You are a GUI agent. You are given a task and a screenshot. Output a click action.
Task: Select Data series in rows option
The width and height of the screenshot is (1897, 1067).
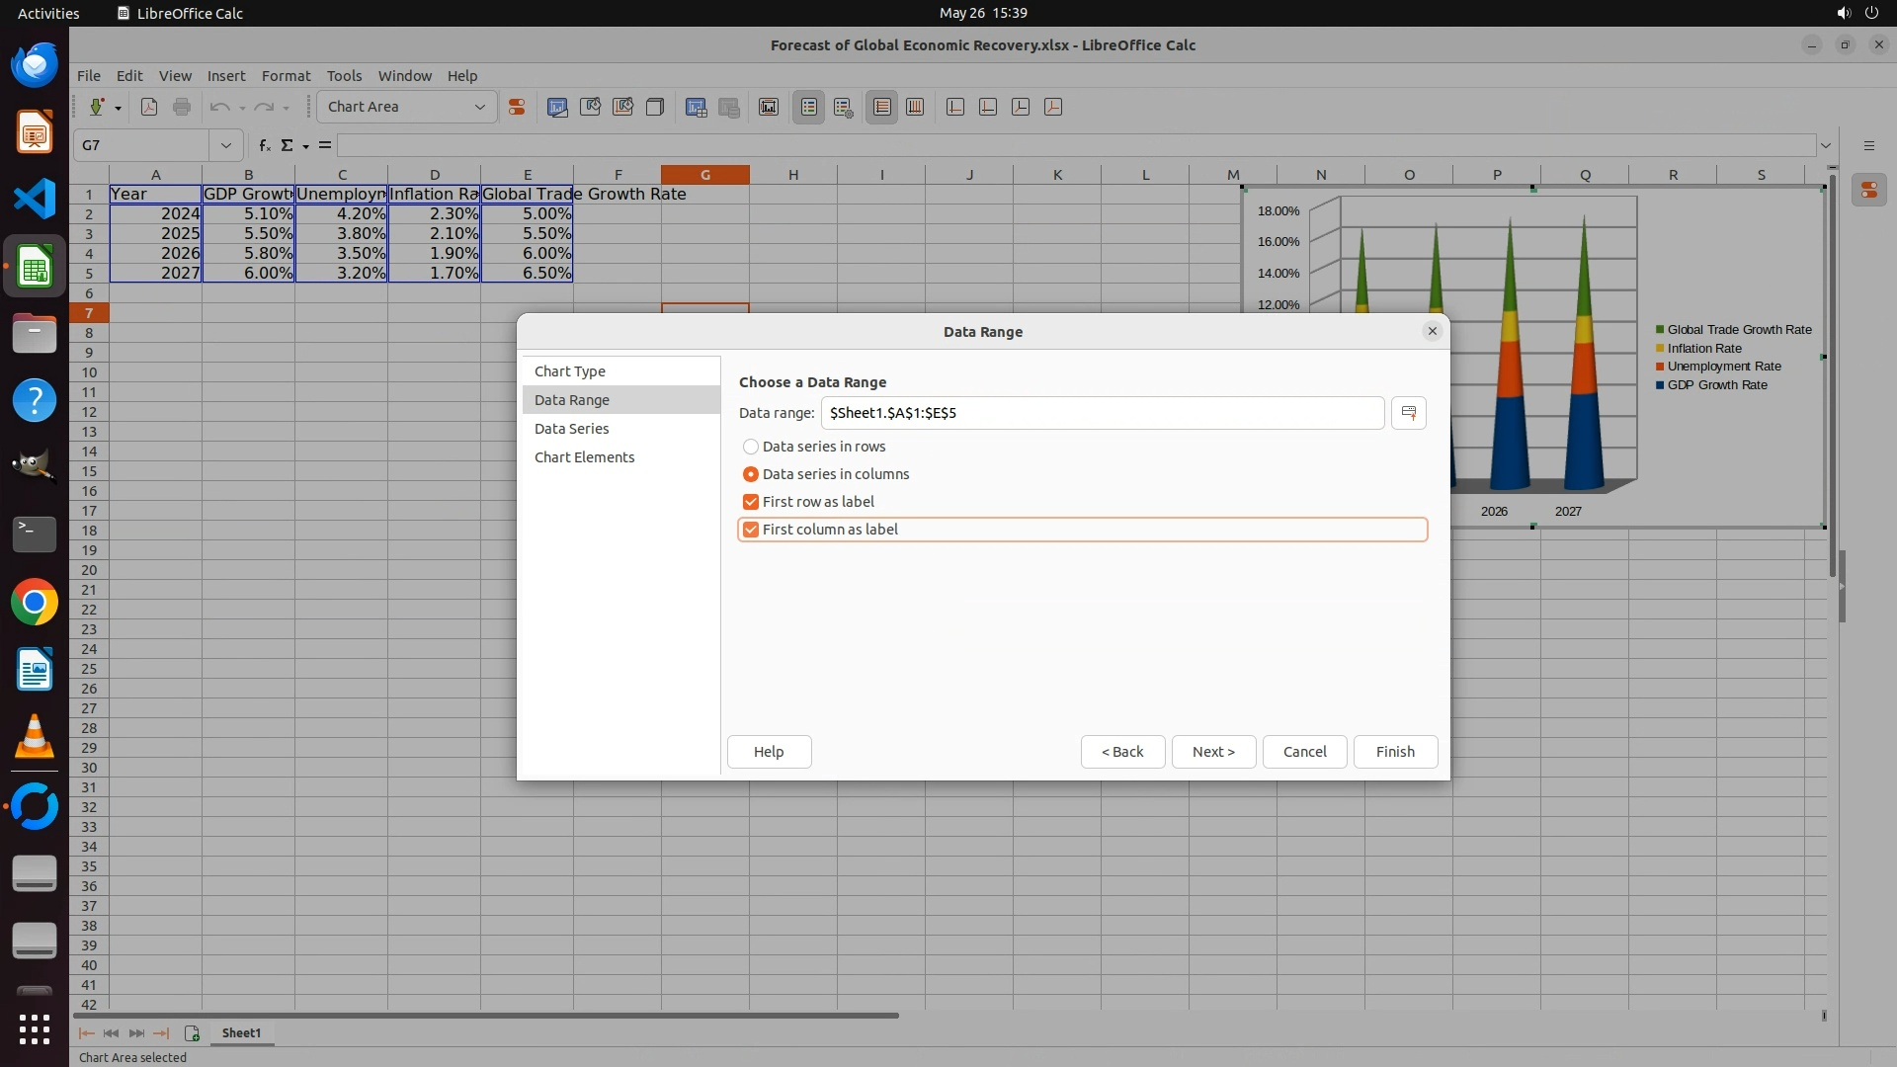pos(751,447)
